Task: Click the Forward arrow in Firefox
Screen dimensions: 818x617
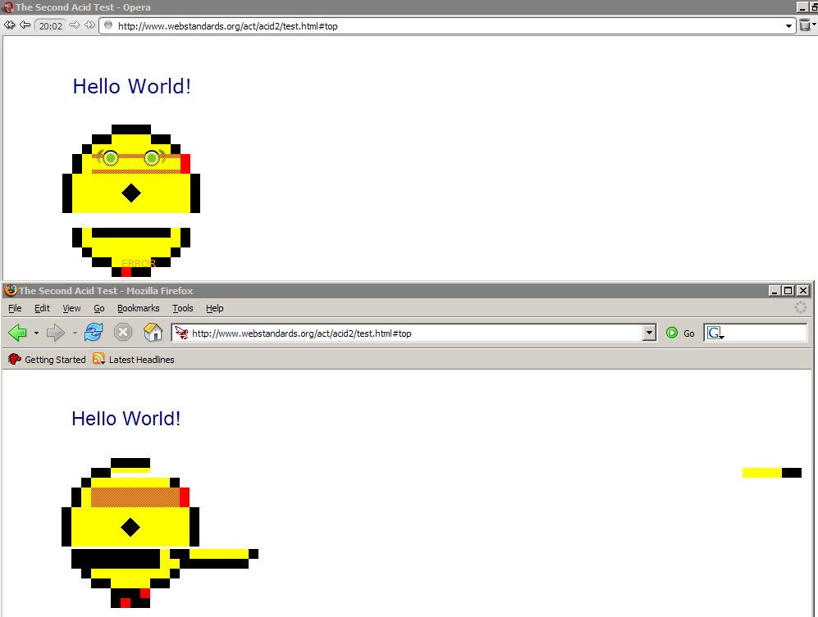Action: click(55, 333)
